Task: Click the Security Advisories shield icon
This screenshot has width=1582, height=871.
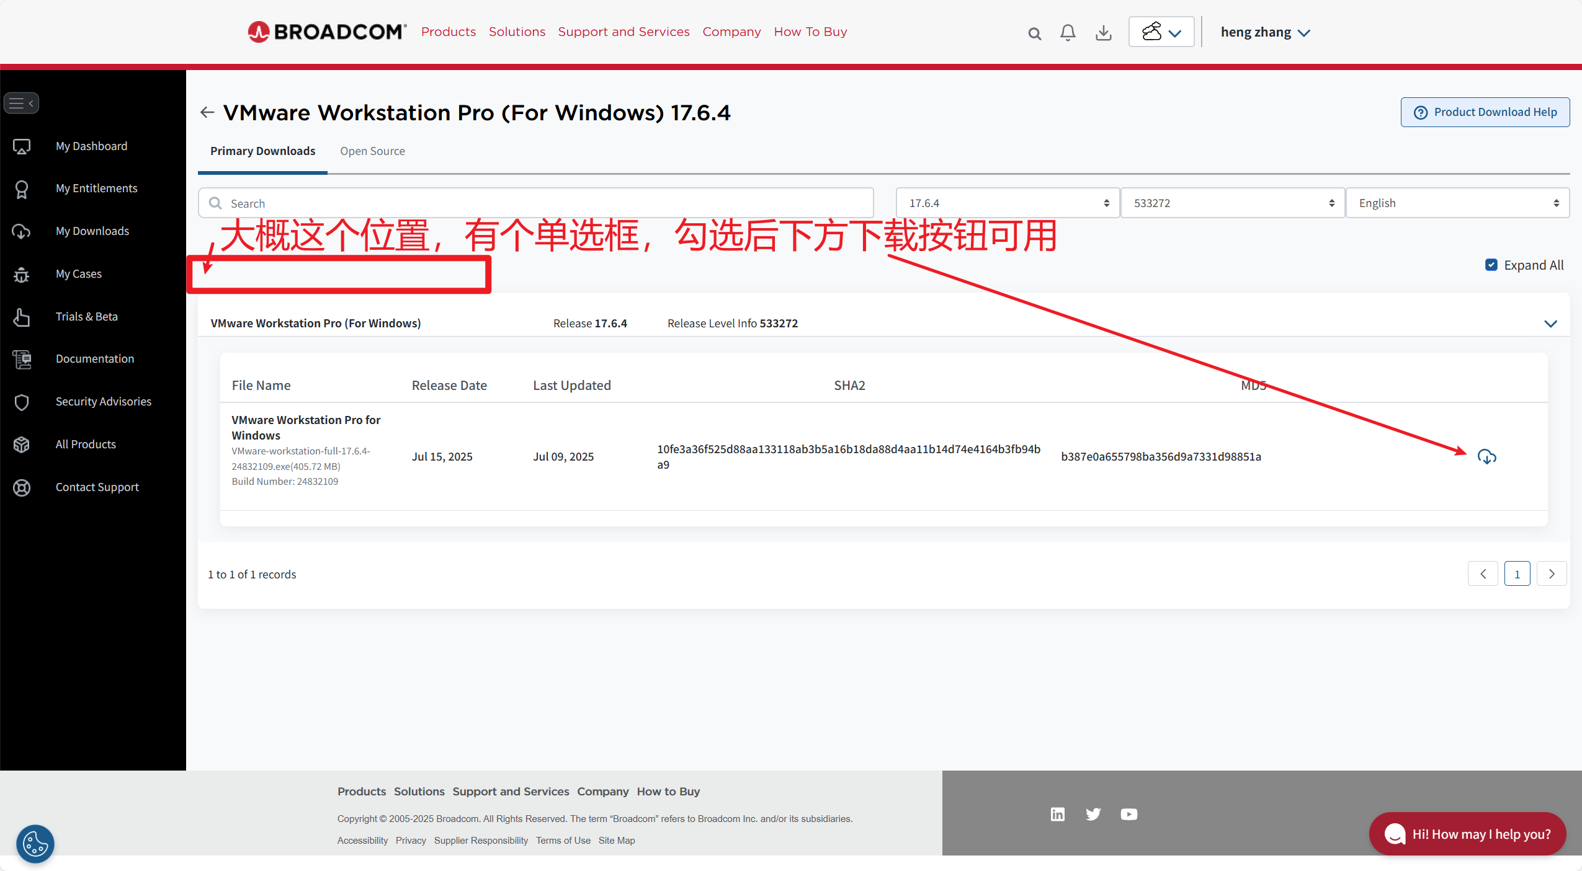Action: 22,402
